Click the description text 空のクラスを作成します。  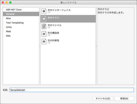click(x=111, y=13)
